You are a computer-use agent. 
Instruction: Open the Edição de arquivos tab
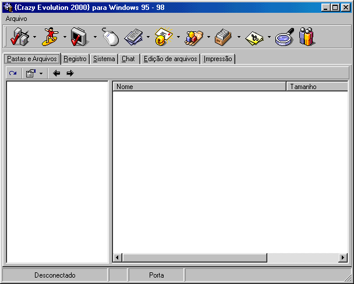point(170,59)
